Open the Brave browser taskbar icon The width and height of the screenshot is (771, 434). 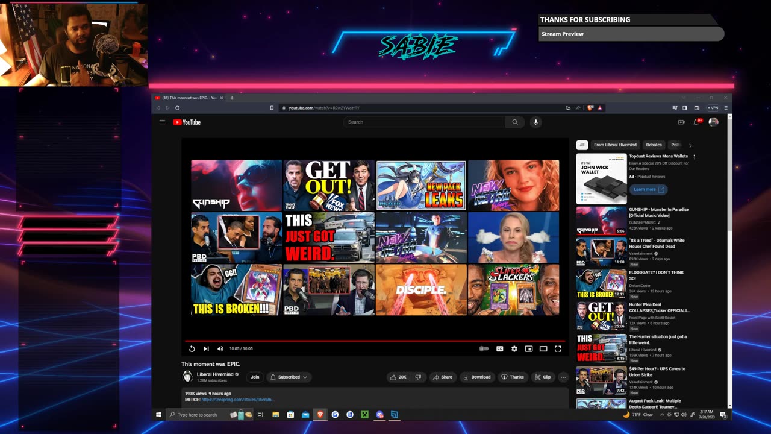tap(320, 415)
